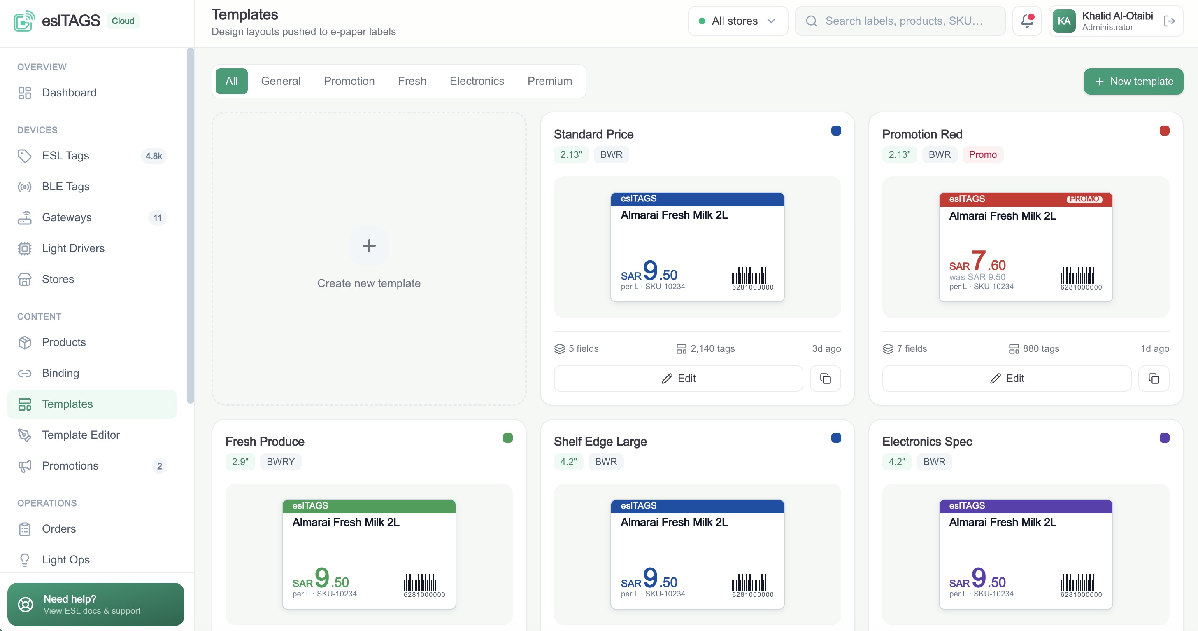Click the 11 badge on Gateways
Viewport: 1198px width, 631px height.
click(157, 218)
